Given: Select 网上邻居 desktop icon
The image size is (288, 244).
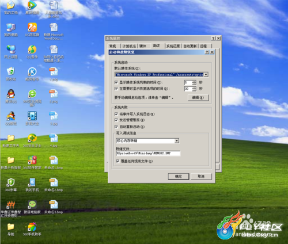Looking at the screenshot, I should [x=11, y=49].
